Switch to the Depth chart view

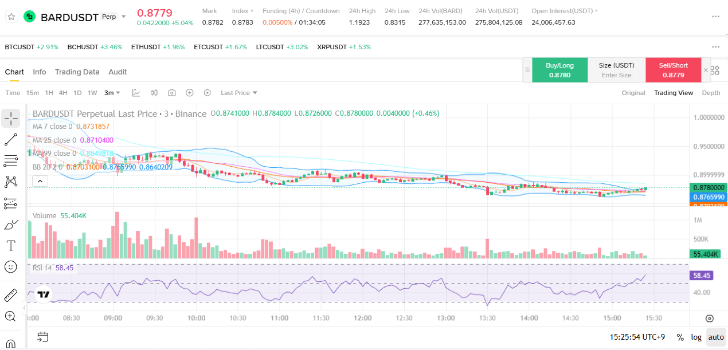coord(711,93)
